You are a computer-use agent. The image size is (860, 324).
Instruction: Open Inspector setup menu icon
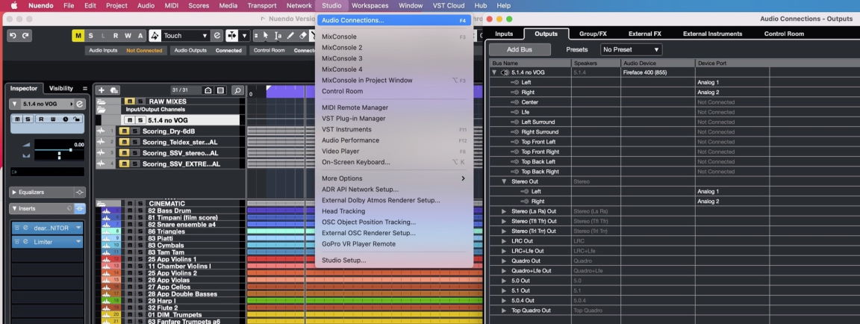(x=85, y=88)
